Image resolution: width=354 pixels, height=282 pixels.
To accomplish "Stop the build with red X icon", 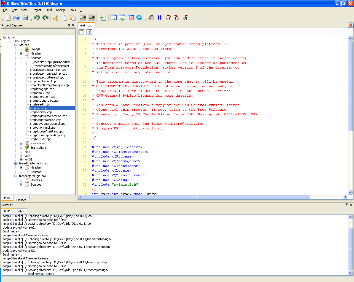I will click(131, 18).
